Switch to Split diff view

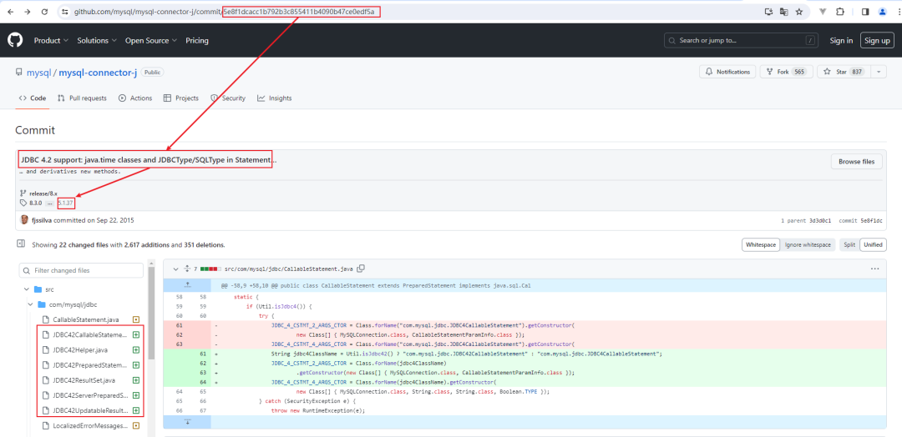pyautogui.click(x=849, y=244)
